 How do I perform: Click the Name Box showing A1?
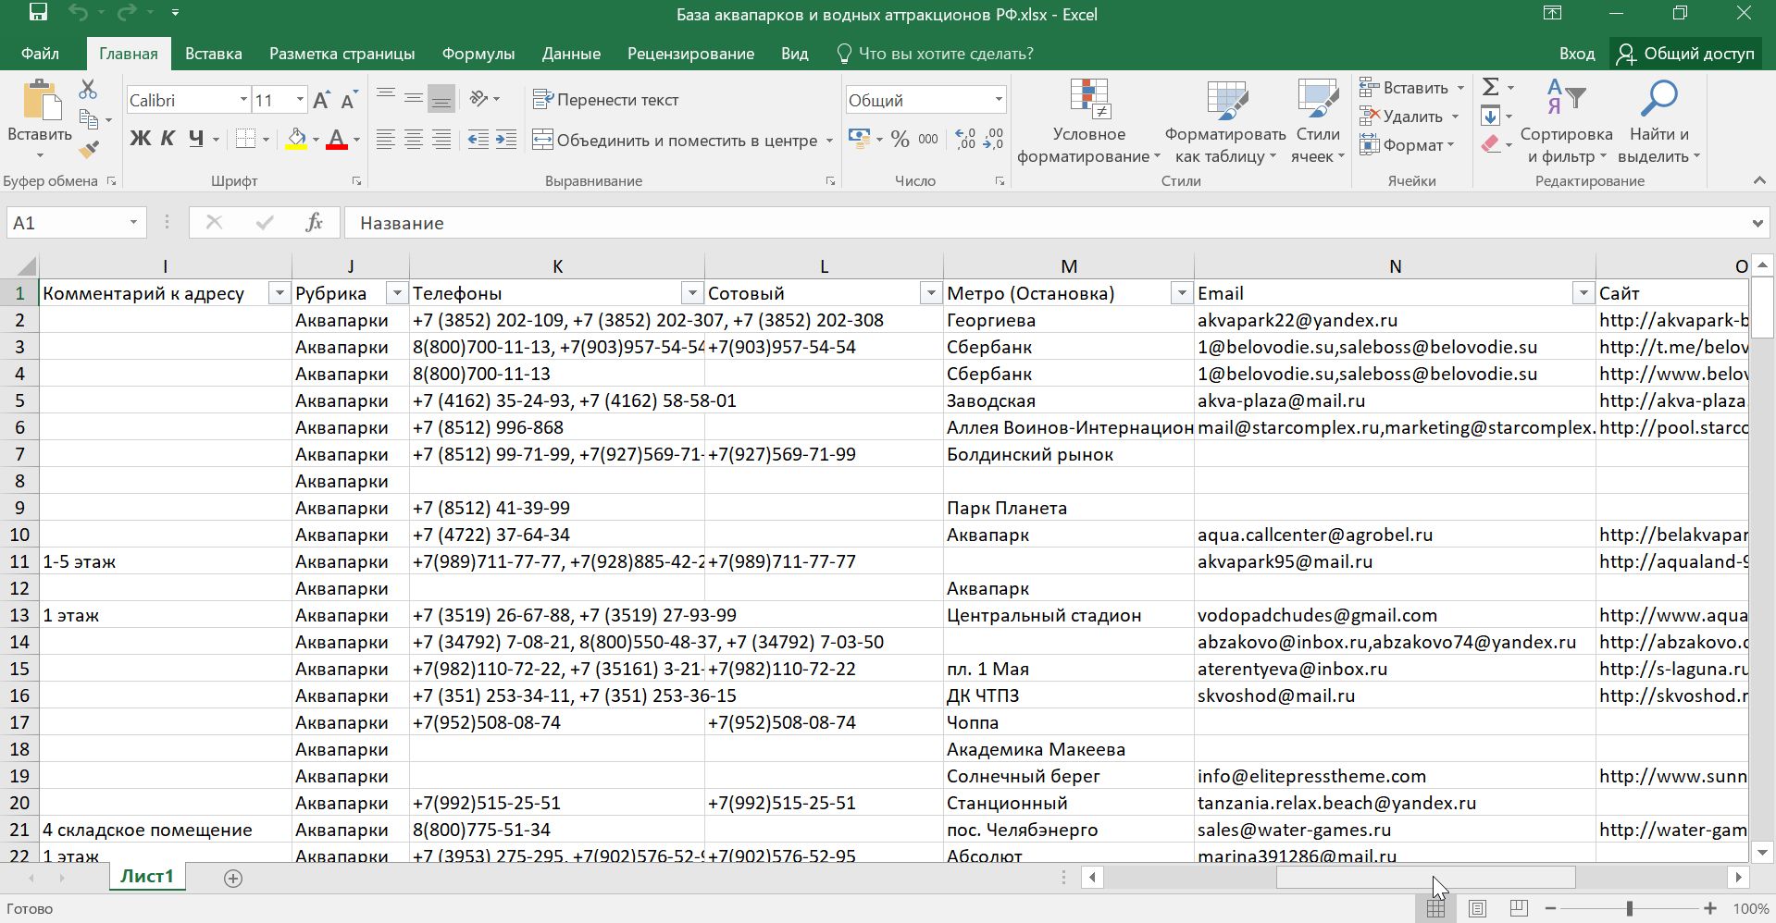point(65,223)
